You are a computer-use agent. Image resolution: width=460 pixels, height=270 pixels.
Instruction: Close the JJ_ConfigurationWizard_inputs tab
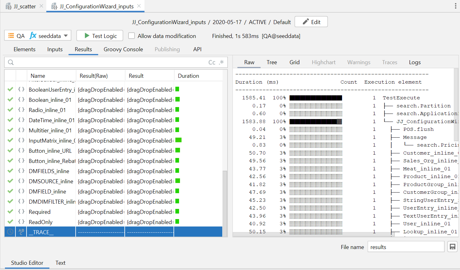click(x=139, y=6)
